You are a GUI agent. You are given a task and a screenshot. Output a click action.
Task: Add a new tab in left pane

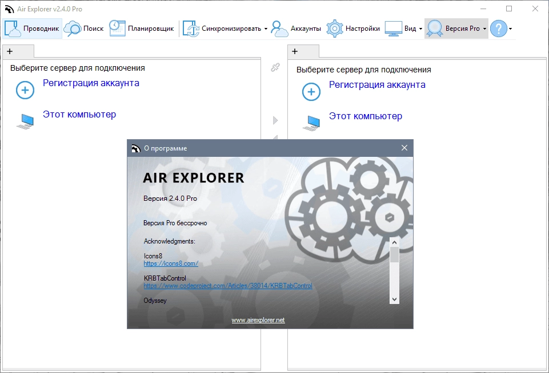tap(10, 51)
